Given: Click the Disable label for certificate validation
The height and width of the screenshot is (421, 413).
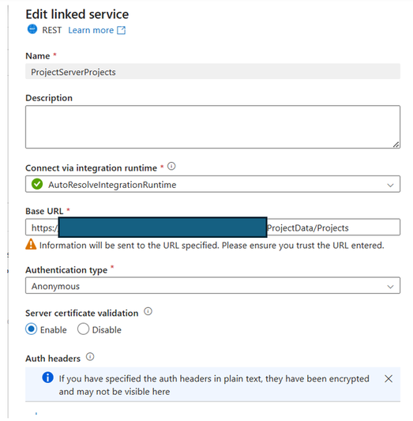Looking at the screenshot, I should click(107, 330).
